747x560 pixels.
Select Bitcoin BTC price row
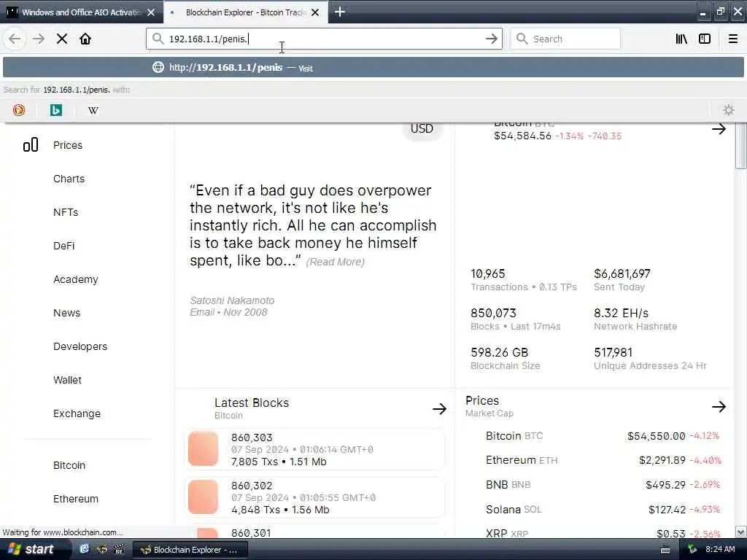tap(602, 436)
